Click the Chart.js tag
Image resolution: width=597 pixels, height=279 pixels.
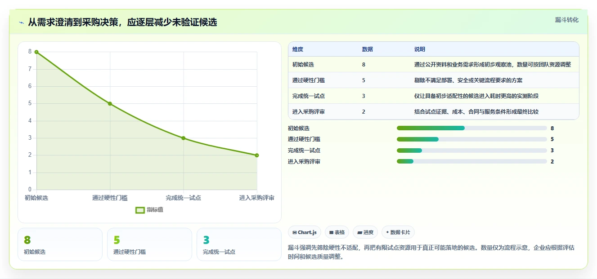pos(305,232)
